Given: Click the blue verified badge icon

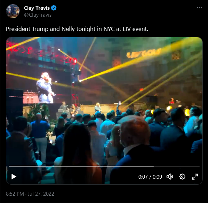Looking at the screenshot, I should pos(54,8).
